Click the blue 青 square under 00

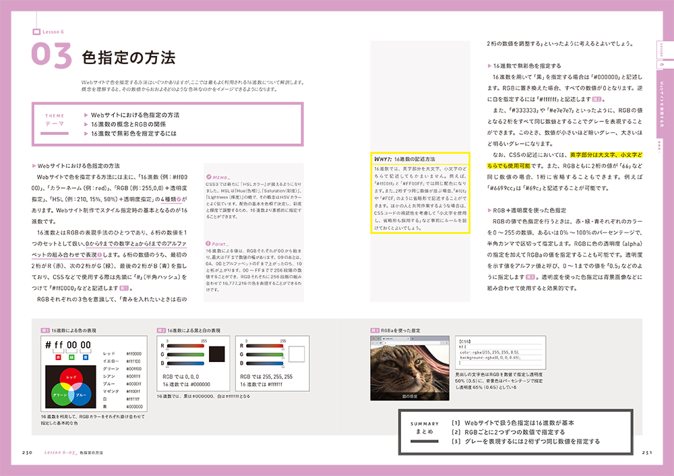click(x=86, y=357)
